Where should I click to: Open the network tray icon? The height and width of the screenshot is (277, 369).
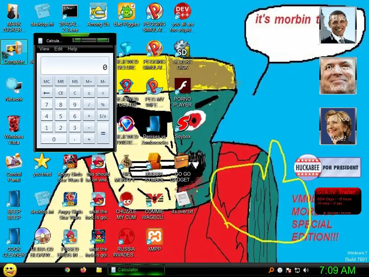click(297, 270)
